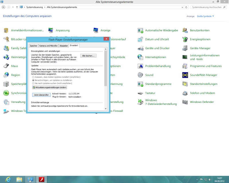Viewport: 229px width, 183px height.
Task: Go up one level arrow
Action: point(17,7)
